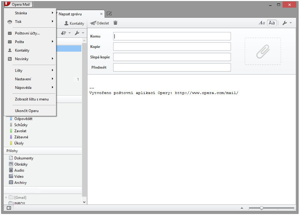Click the printer icon next to Tisk
Image resolution: width=300 pixels, height=215 pixels.
click(x=10, y=22)
